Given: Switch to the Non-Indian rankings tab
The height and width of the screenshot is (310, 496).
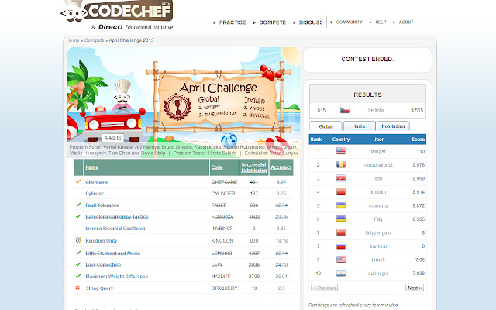Looking at the screenshot, I should (x=393, y=126).
